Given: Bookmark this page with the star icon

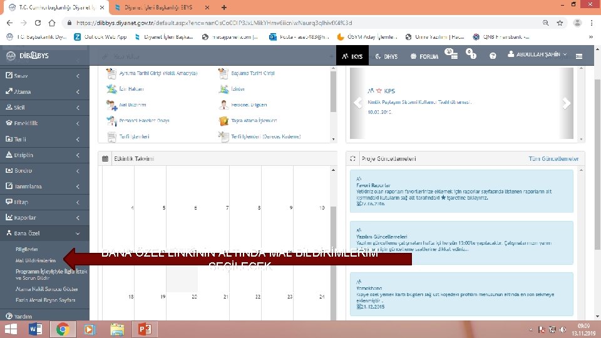Looking at the screenshot, I should [560, 23].
